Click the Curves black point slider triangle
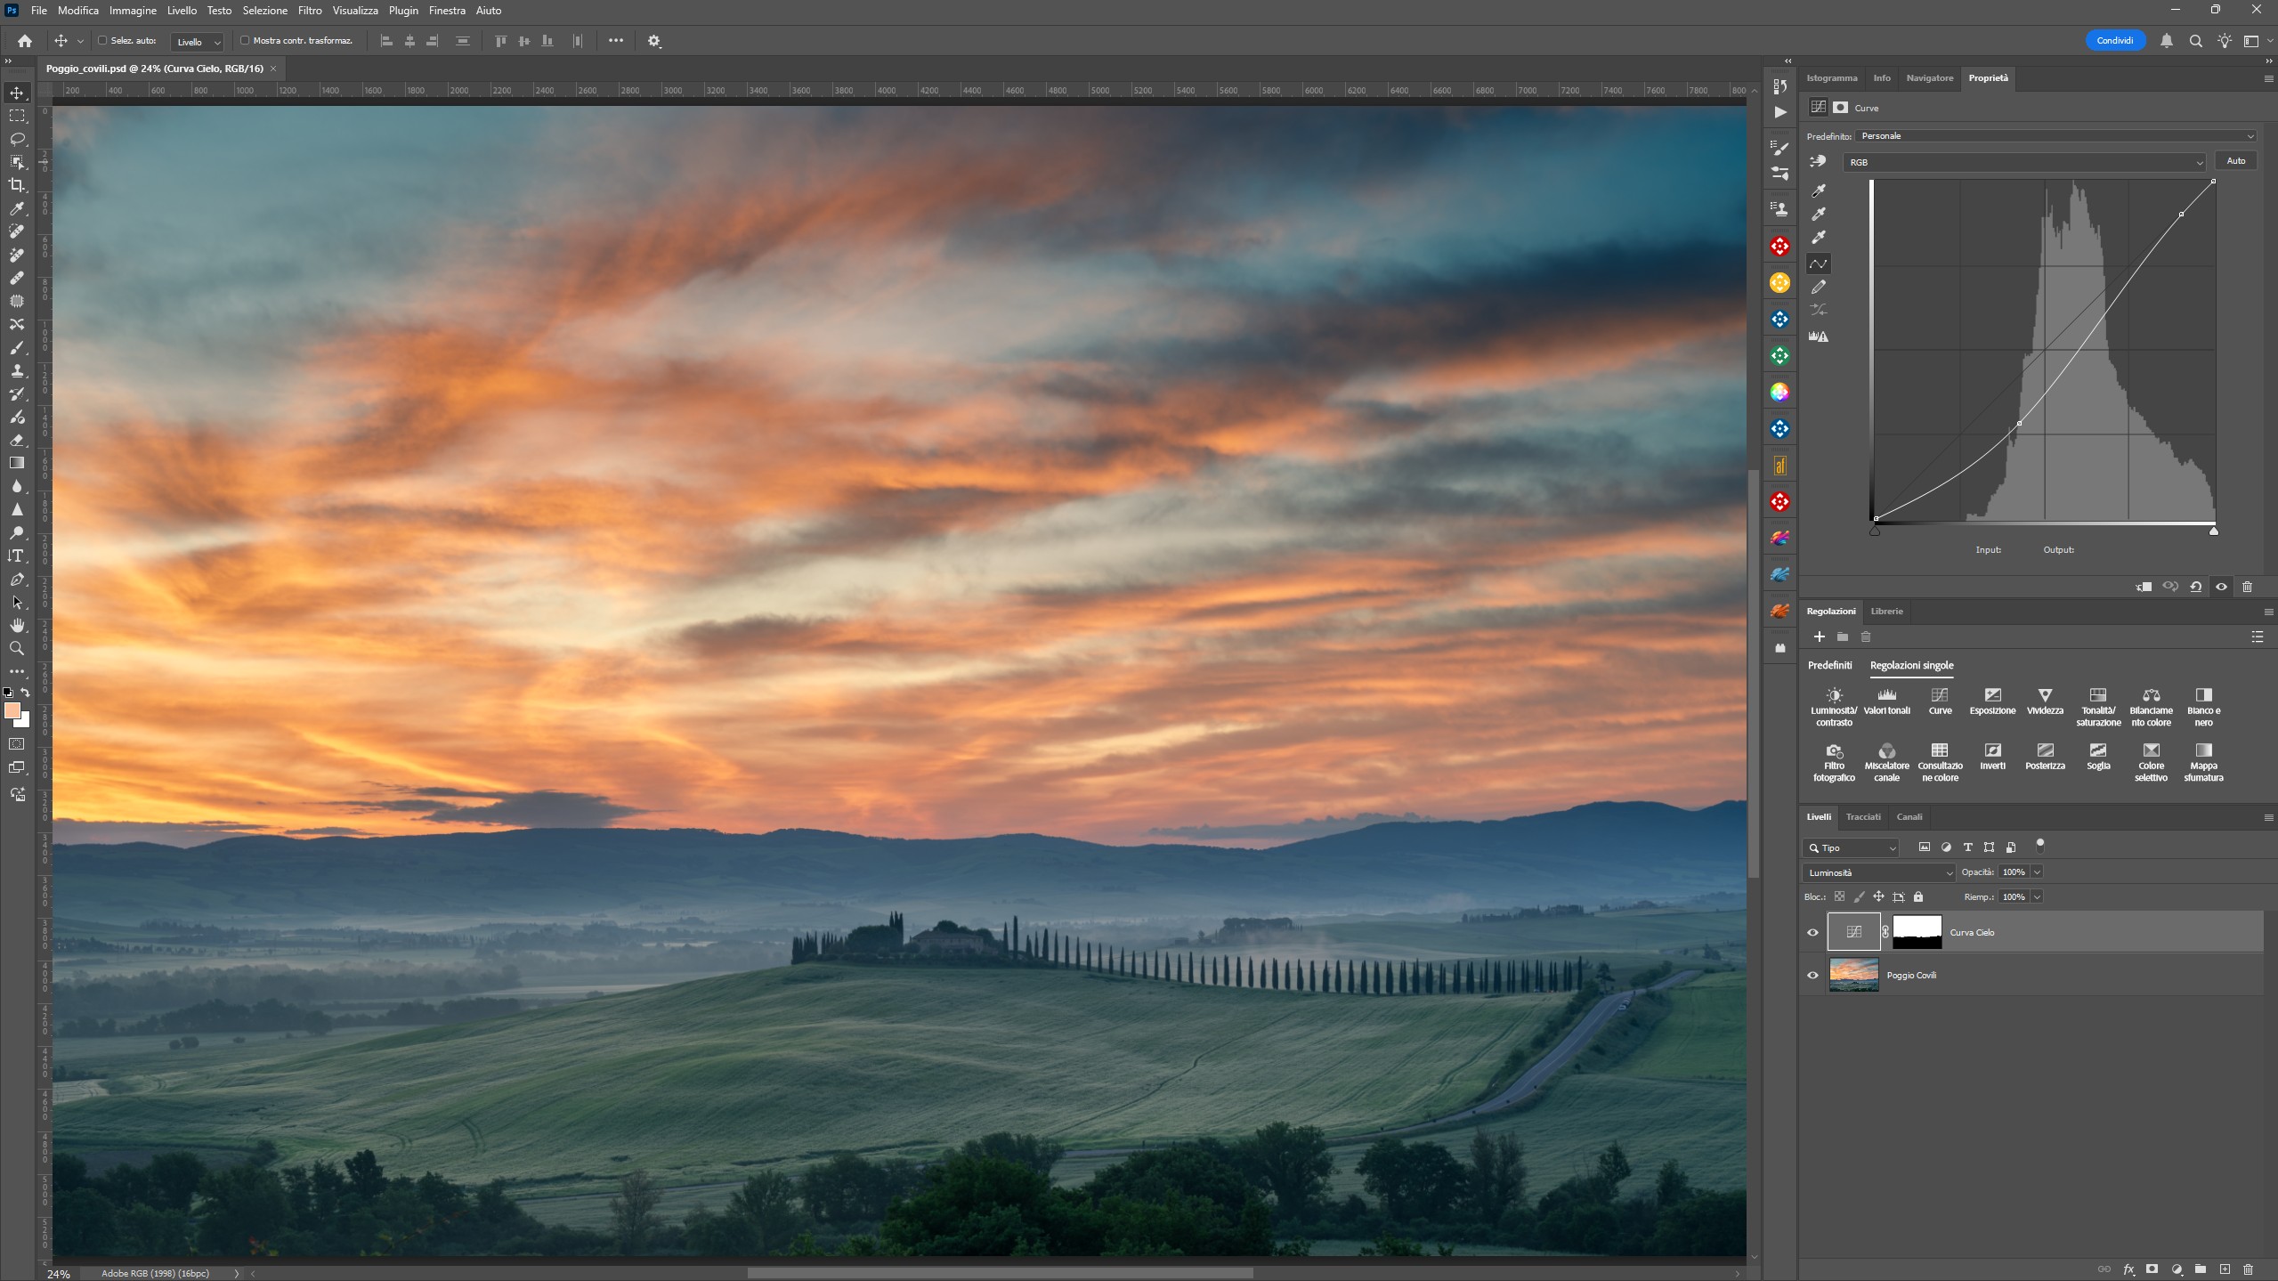Screen dimensions: 2278x1281 tap(1875, 531)
